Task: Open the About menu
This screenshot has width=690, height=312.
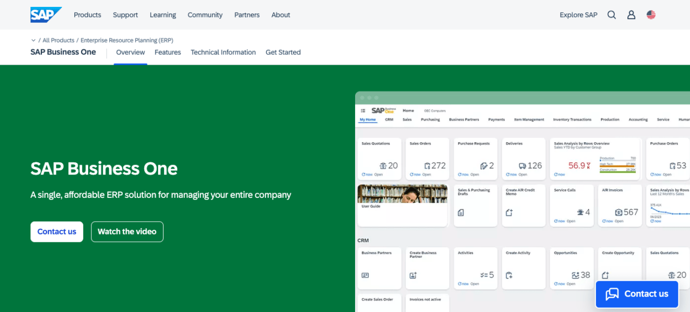Action: pos(281,15)
